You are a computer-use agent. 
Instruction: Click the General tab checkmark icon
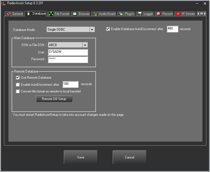point(9,14)
